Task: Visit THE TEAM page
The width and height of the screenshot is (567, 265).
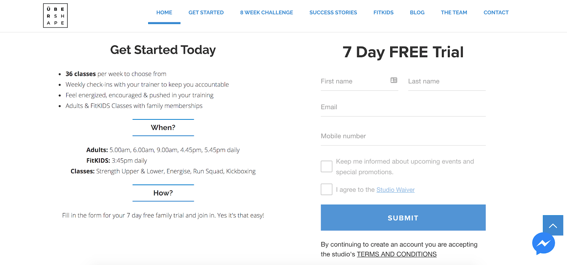Action: [x=454, y=12]
